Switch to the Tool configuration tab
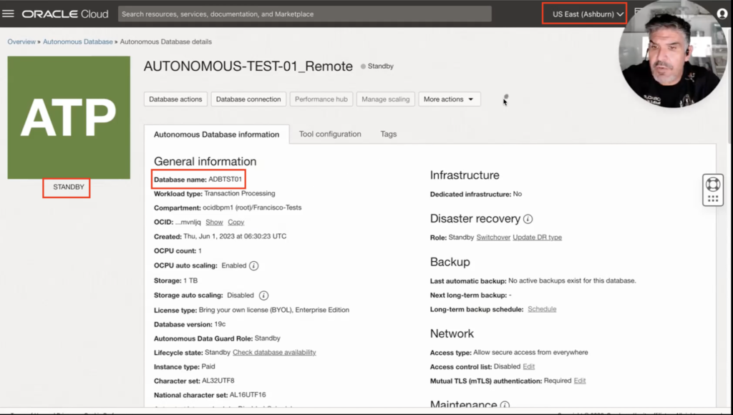This screenshot has height=415, width=733. pyautogui.click(x=330, y=134)
